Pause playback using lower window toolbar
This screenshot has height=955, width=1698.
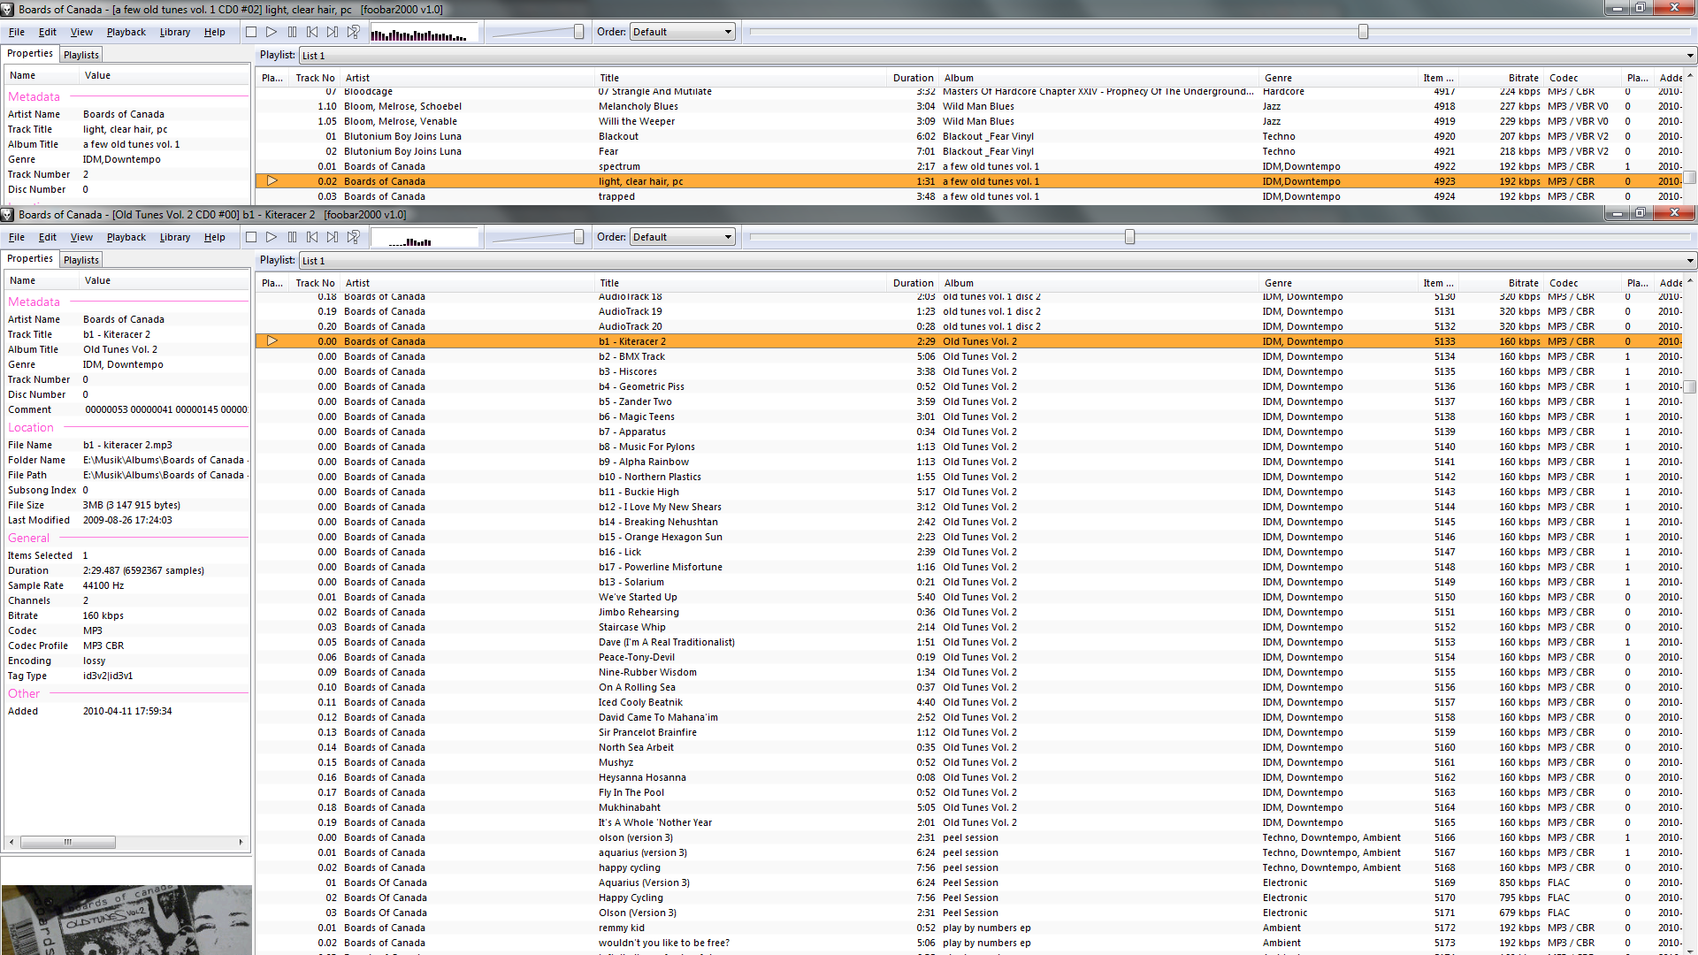pyautogui.click(x=292, y=237)
